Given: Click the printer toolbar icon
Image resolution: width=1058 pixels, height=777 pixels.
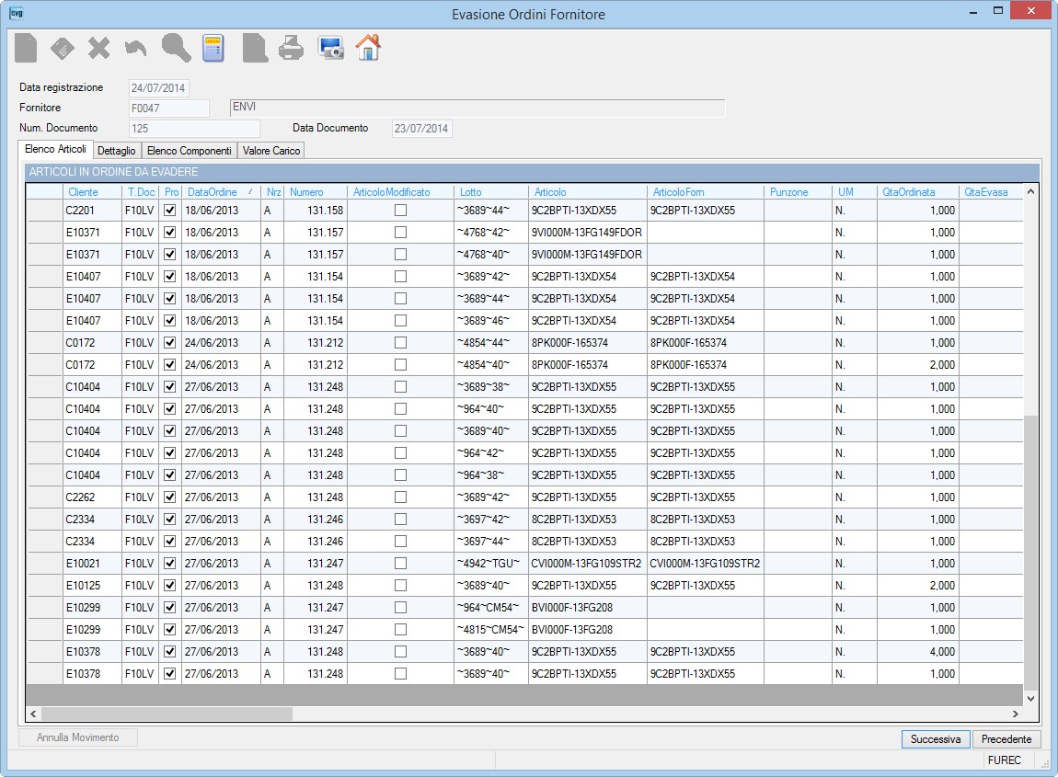Looking at the screenshot, I should tap(292, 49).
